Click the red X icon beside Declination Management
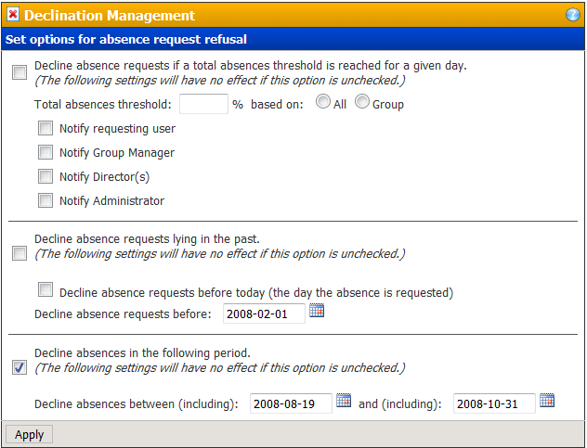587x448 pixels. click(x=13, y=15)
